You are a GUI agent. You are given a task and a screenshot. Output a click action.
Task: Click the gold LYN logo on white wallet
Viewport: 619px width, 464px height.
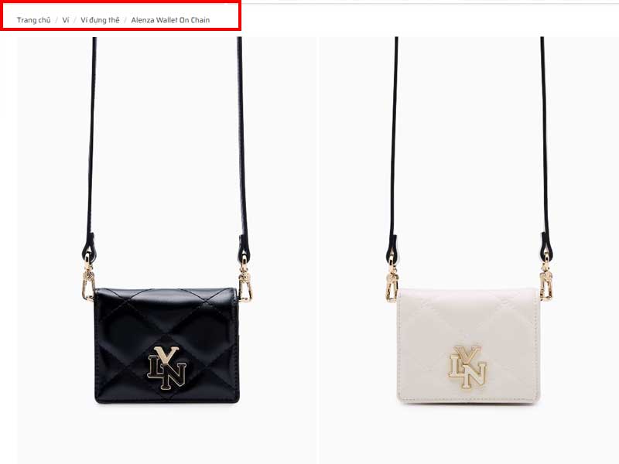pos(467,367)
